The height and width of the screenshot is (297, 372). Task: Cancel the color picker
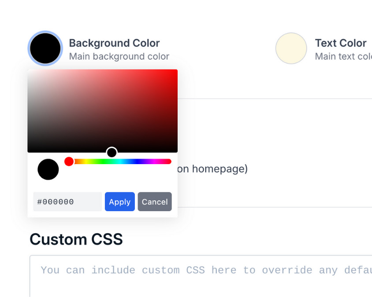pos(155,202)
